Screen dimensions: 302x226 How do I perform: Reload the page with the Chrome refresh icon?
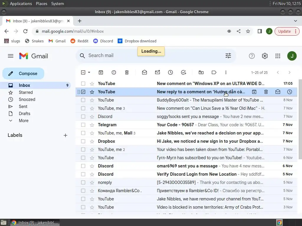(25, 31)
